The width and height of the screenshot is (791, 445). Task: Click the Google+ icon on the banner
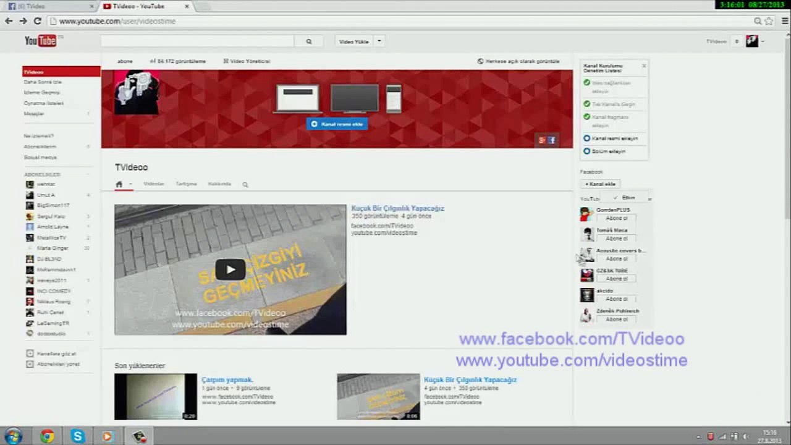[542, 140]
